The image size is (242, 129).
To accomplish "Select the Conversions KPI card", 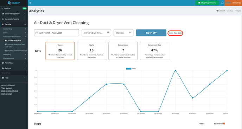I will click(x=123, y=51).
